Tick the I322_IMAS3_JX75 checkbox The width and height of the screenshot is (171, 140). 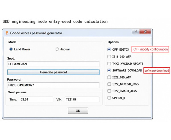click(109, 91)
